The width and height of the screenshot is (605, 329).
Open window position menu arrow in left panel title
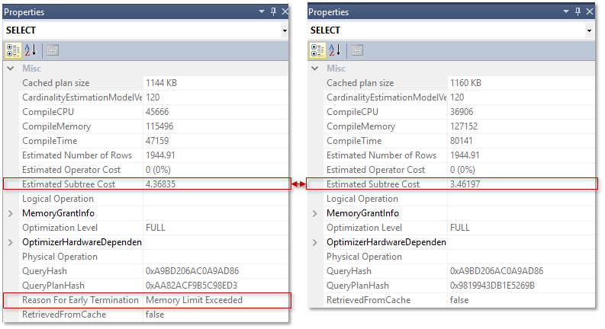[x=262, y=11]
